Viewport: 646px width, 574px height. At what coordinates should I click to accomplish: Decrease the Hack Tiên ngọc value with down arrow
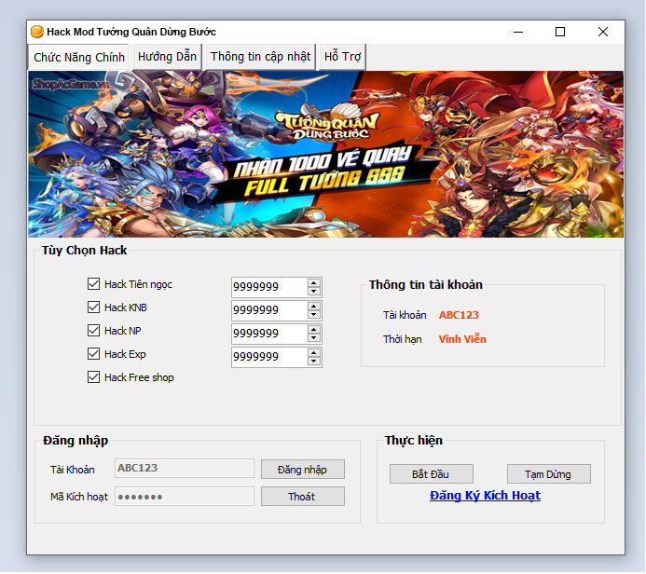coord(314,291)
